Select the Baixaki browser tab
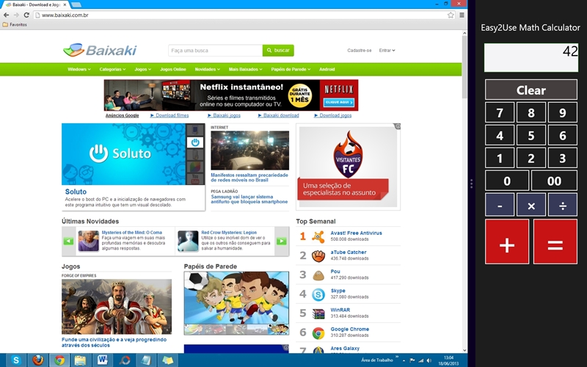The image size is (587, 367). [x=34, y=4]
